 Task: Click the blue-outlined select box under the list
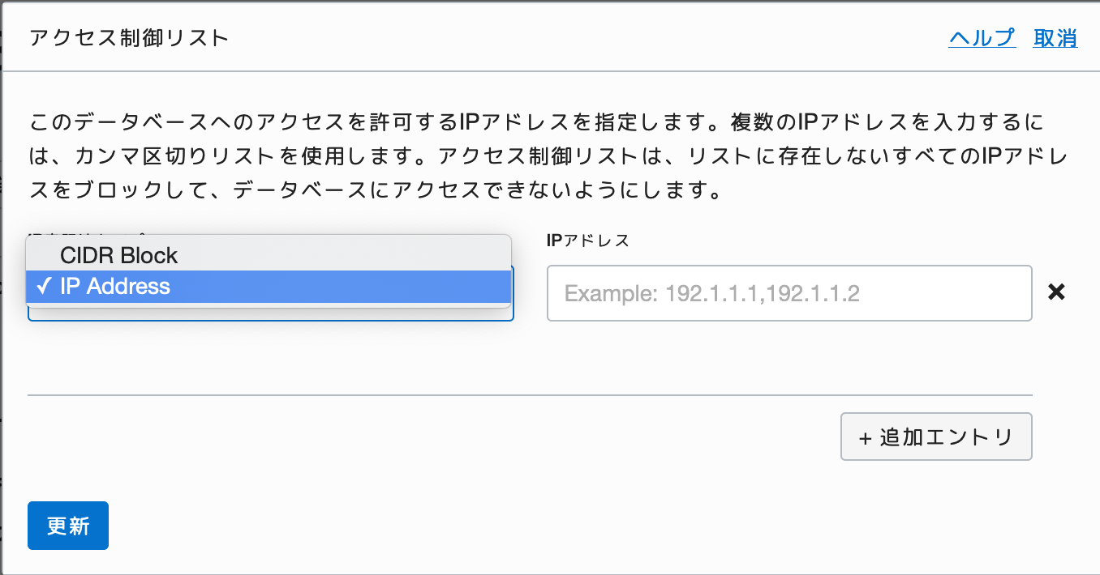(271, 313)
